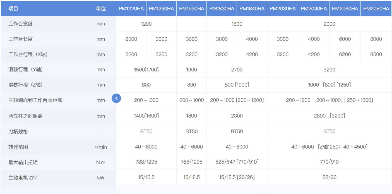Click the 2300 column distance value
Screen dimensions: 392x194
click(237, 116)
